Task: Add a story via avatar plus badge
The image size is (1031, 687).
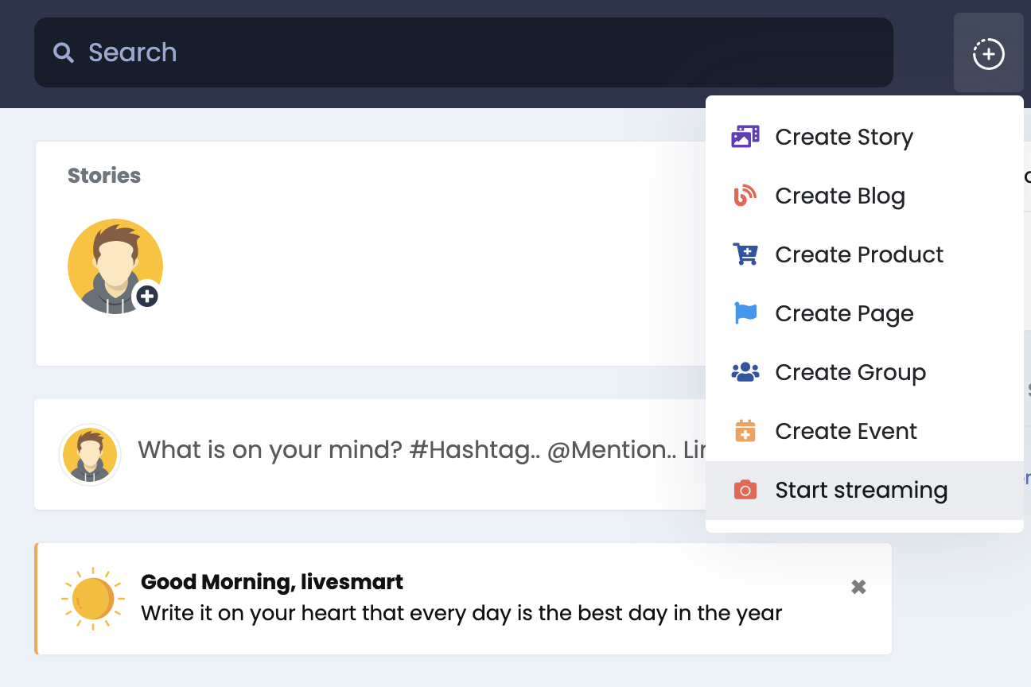Action: [147, 297]
